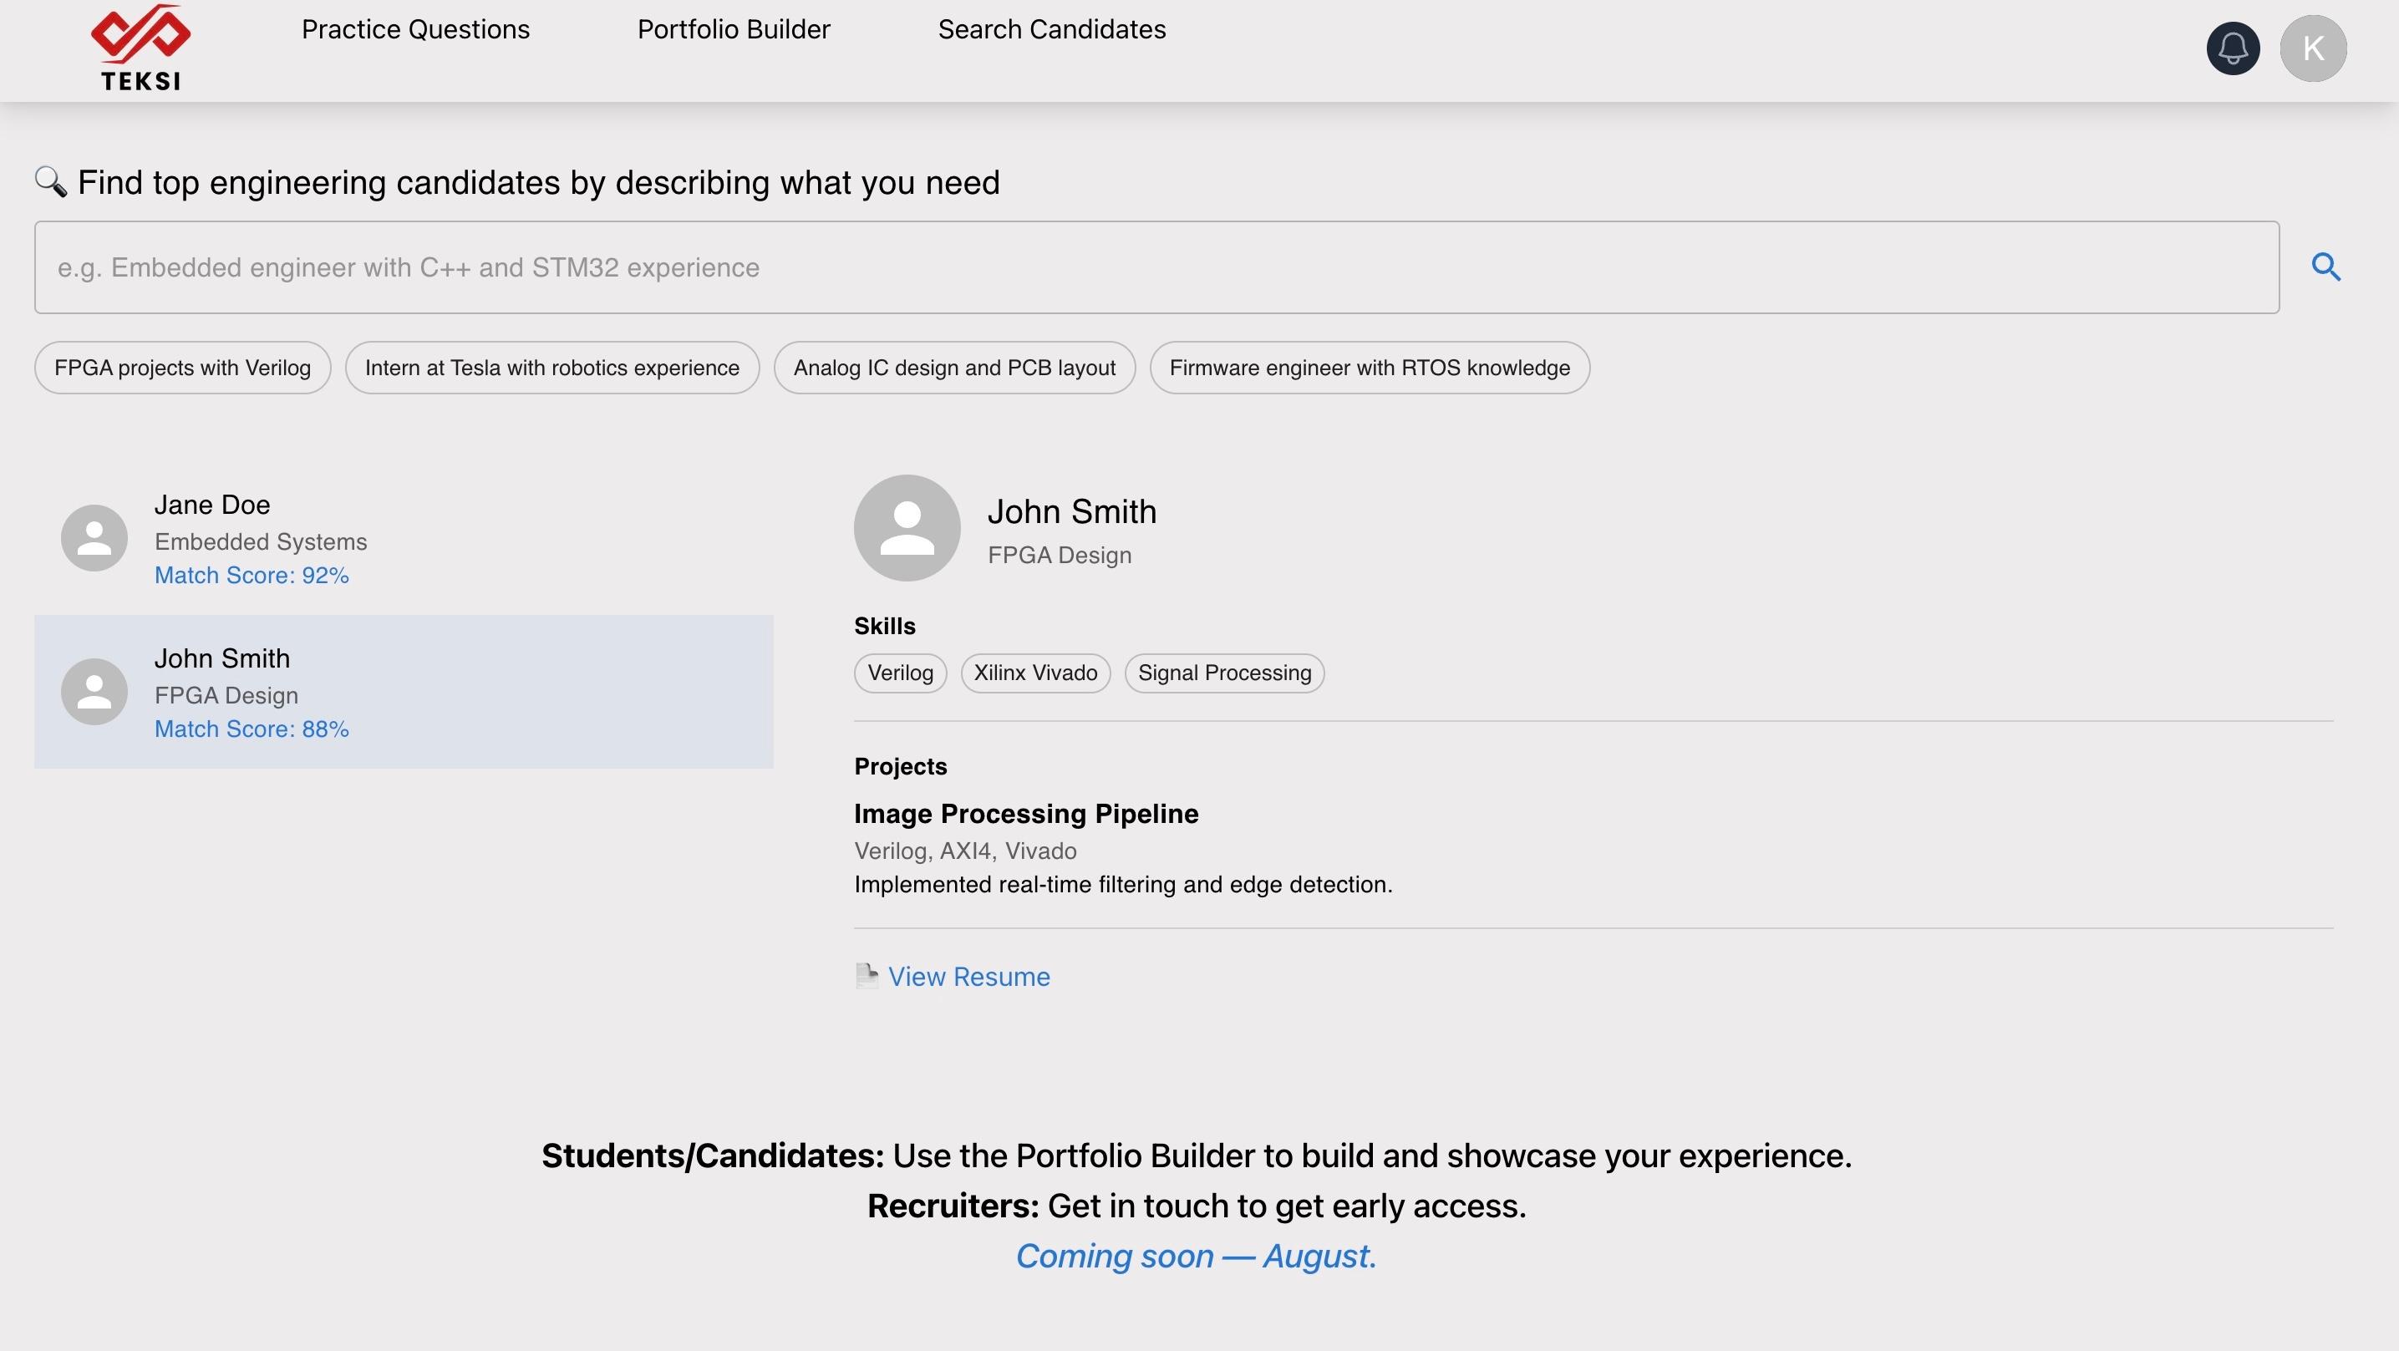Click Jane Doe's profile avatar image
Viewport: 2399px width, 1351px height.
click(x=94, y=537)
